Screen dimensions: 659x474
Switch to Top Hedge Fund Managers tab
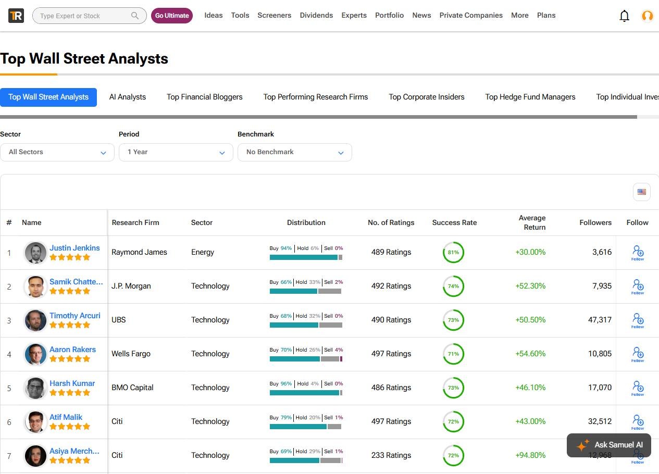click(x=530, y=97)
